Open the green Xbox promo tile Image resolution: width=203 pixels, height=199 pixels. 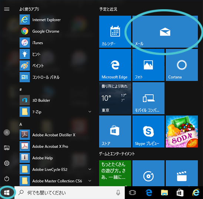click(x=115, y=173)
